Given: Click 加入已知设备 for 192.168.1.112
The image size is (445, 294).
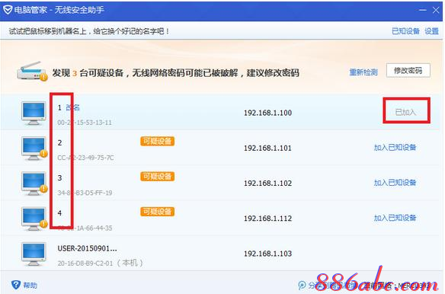Looking at the screenshot, I should tap(395, 218).
